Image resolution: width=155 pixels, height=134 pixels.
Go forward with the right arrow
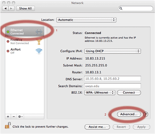pos(11,9)
